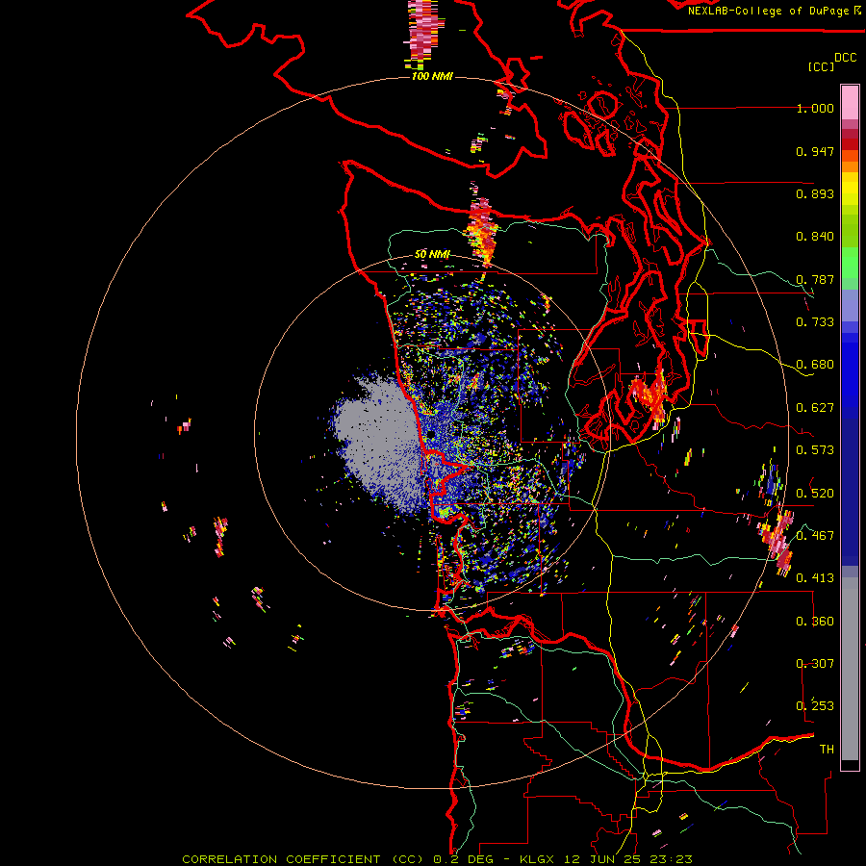Click the DCC label above the color scale

click(845, 58)
